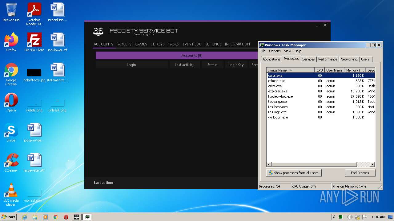Viewport: 394px width, 221px height.
Task: Show hidden tray icons arrow
Action: (x=334, y=217)
